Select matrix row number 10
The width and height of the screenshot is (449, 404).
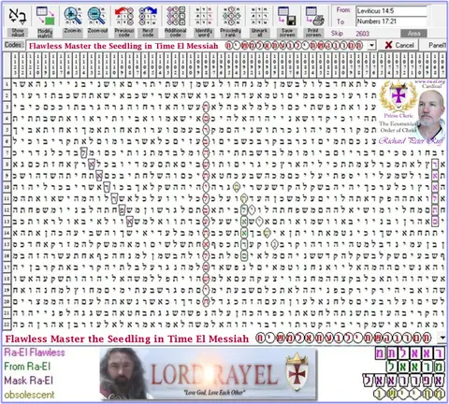click(7, 187)
